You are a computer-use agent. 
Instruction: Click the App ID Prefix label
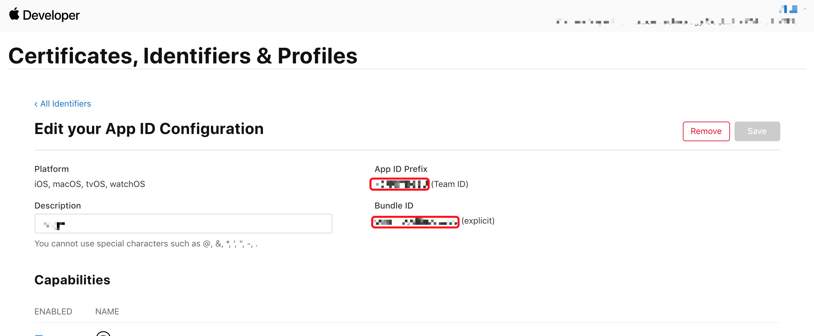[401, 169]
